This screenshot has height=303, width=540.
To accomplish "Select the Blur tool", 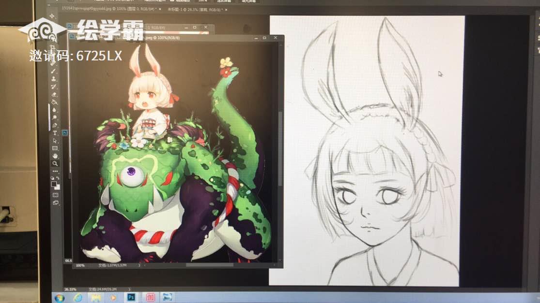I will coord(54,110).
